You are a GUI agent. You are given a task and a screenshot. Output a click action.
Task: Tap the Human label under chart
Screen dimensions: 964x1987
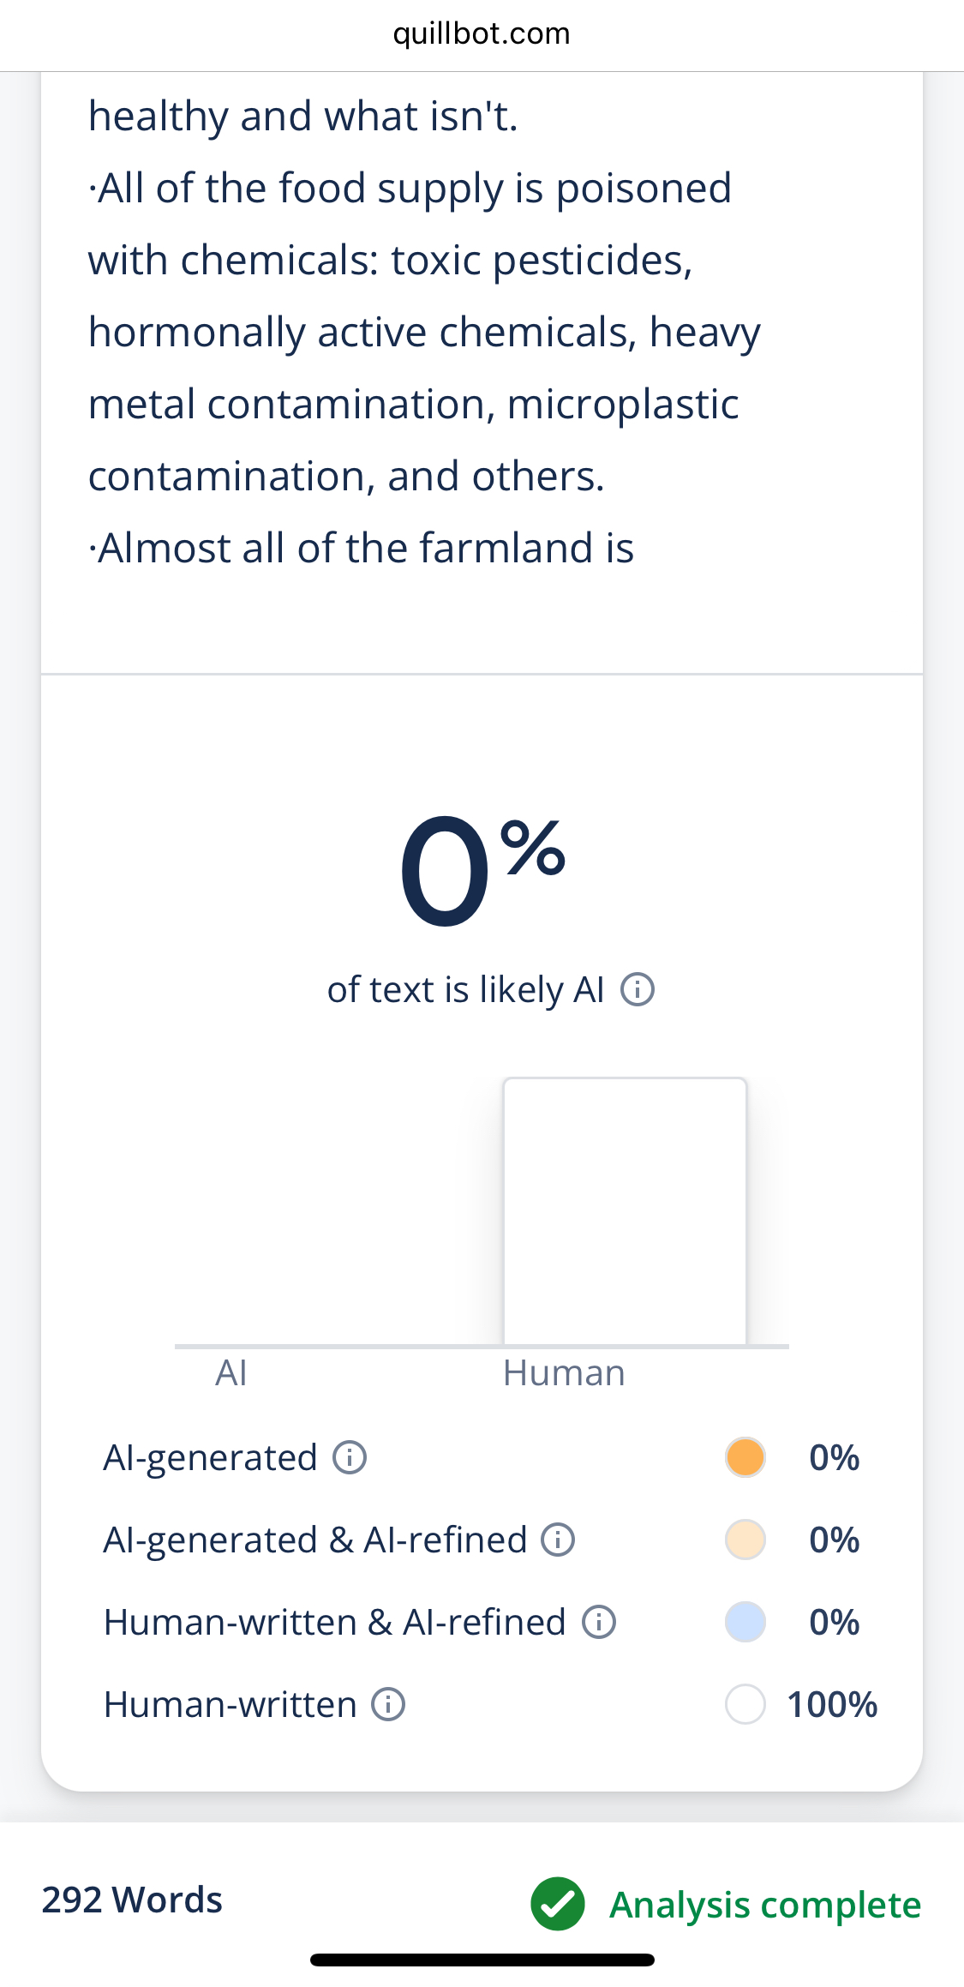(x=564, y=1373)
